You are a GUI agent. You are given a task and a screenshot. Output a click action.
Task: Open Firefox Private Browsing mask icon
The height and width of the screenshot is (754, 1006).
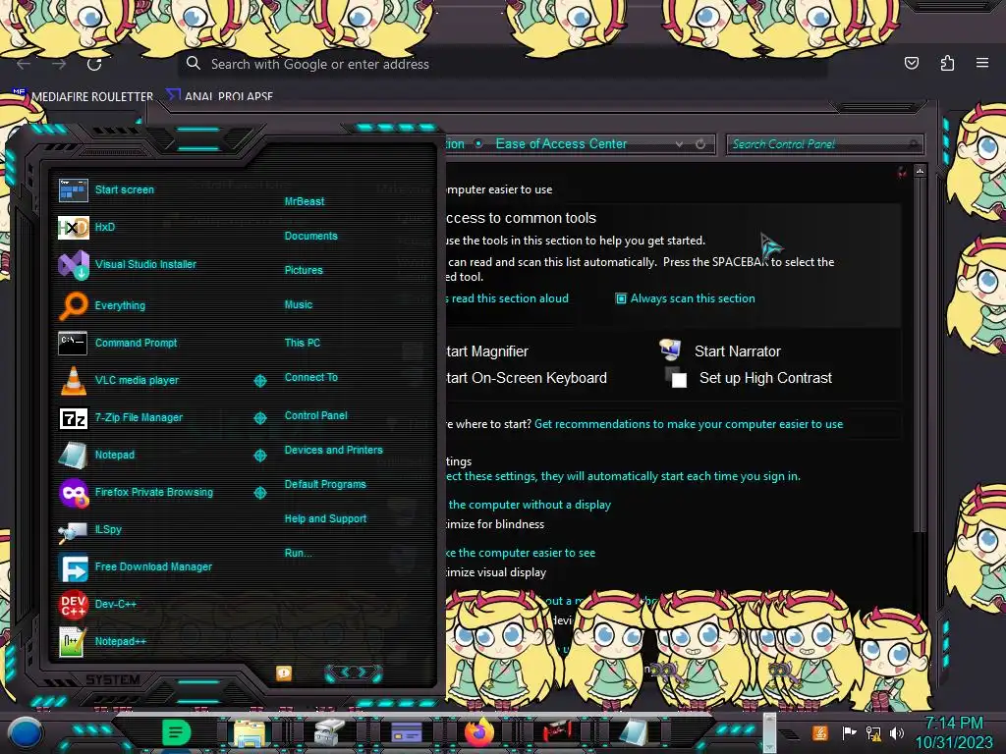tap(73, 493)
